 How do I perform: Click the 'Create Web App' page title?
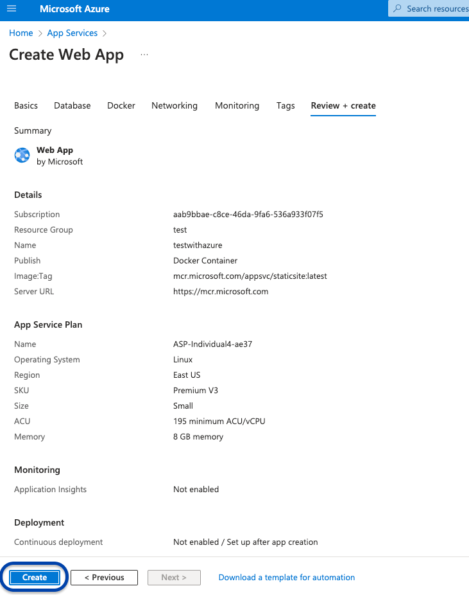(x=66, y=55)
